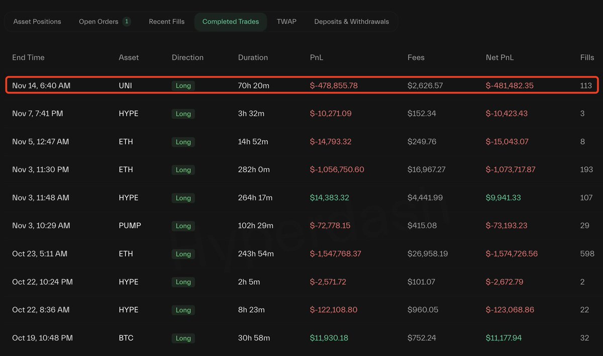Click the Completed Trades tab

click(231, 22)
